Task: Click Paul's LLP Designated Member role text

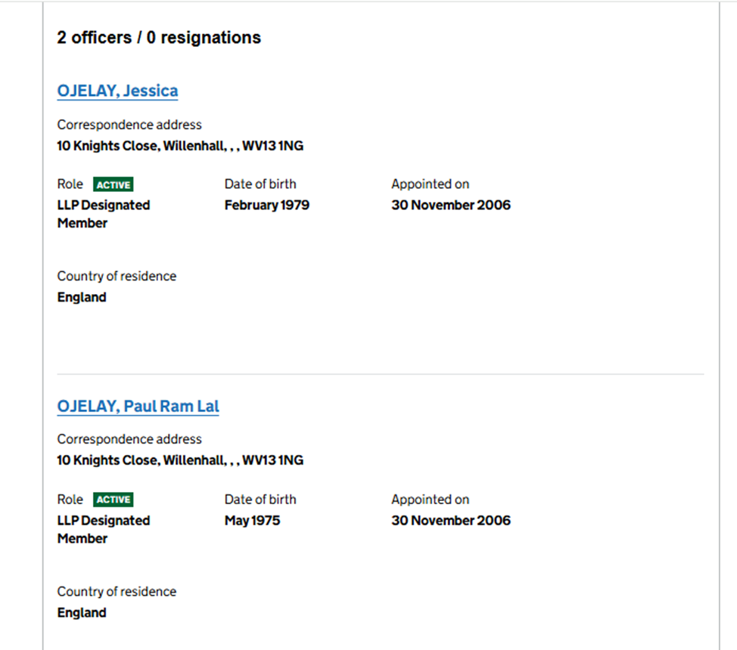Action: point(103,529)
